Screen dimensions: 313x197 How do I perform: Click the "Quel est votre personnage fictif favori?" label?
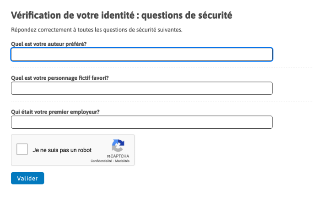coord(60,78)
